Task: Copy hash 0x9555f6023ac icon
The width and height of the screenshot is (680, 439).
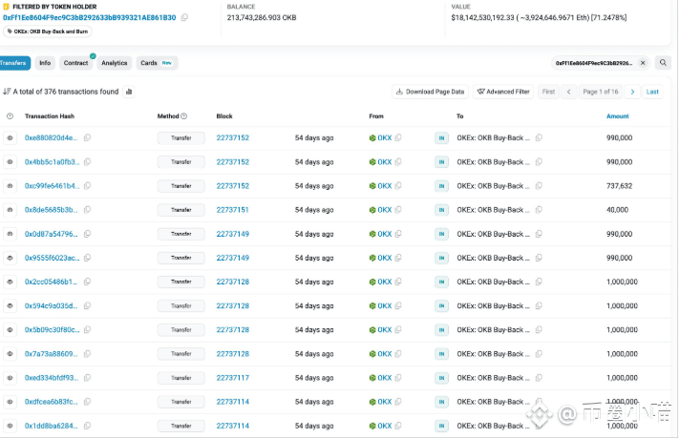Action: [x=87, y=258]
